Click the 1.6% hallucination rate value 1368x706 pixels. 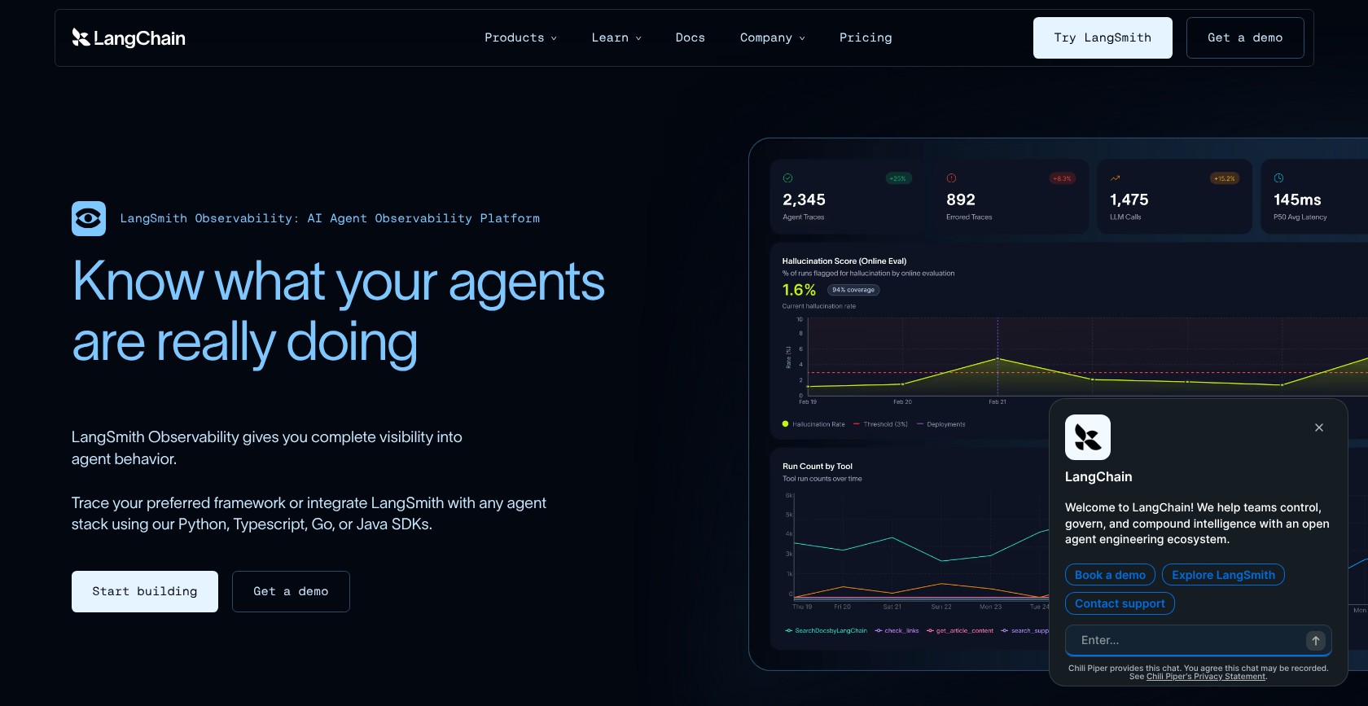click(x=799, y=290)
